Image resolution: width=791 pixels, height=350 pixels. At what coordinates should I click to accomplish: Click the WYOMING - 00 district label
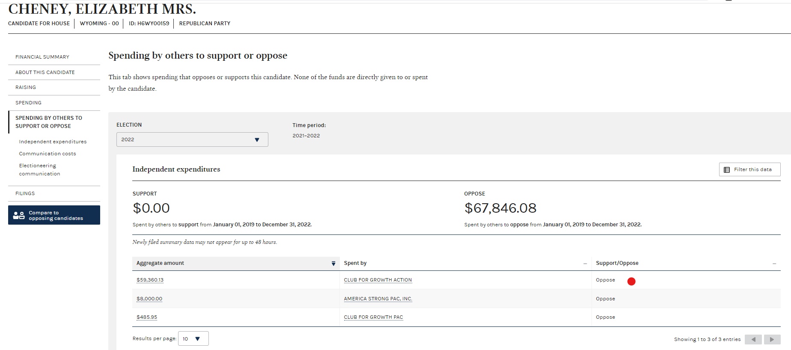(x=99, y=24)
